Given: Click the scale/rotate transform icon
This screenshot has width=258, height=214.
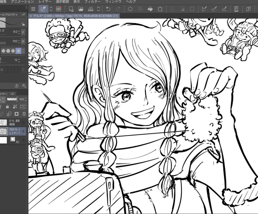Looking at the screenshot, I should tap(160, 9).
